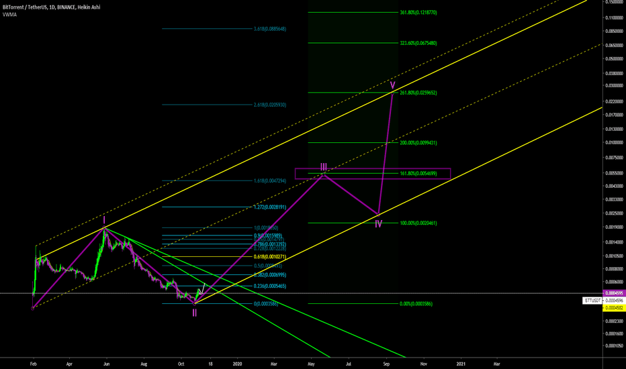Click the Aug date on time axis
Screen dimensions: 626x369
pos(144,364)
